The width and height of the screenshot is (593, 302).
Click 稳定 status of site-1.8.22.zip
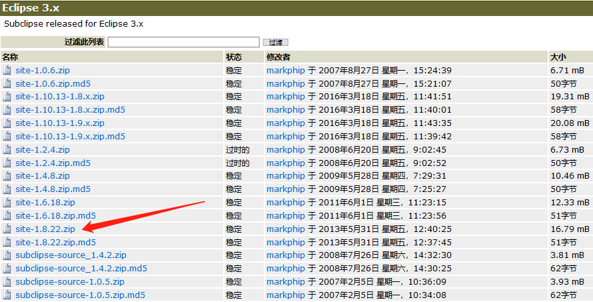234,229
